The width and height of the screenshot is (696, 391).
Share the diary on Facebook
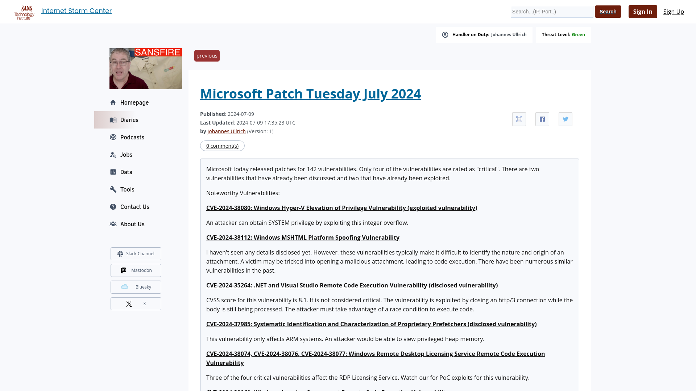pos(542,119)
